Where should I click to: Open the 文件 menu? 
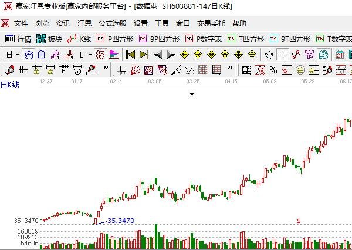point(21,23)
